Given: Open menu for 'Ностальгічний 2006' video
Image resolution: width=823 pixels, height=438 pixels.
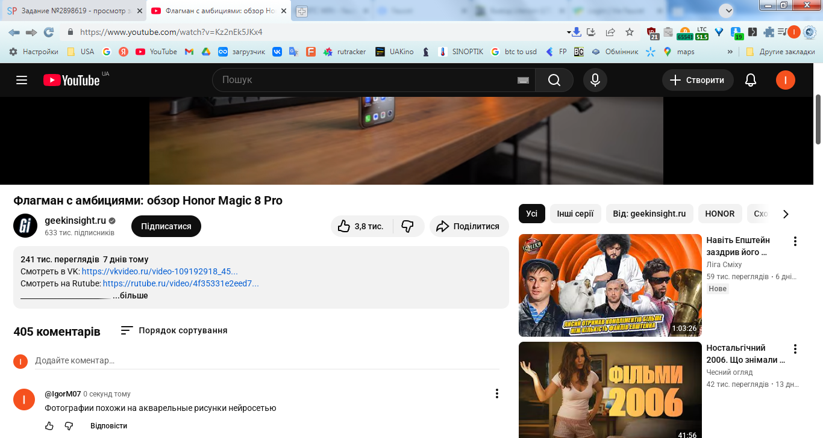Looking at the screenshot, I should pyautogui.click(x=795, y=349).
